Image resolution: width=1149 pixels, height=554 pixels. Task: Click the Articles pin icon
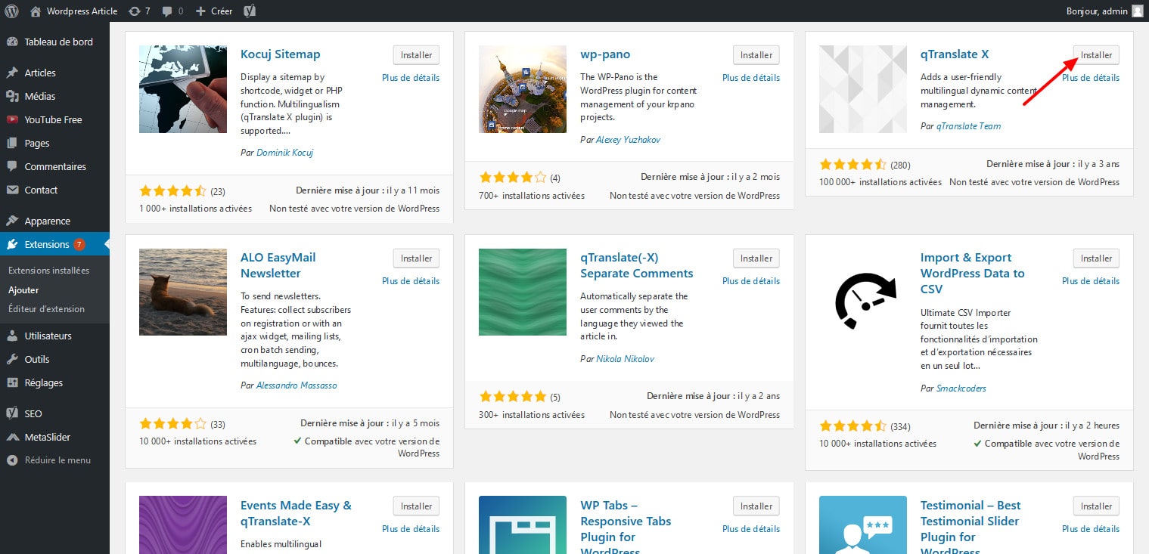(12, 73)
